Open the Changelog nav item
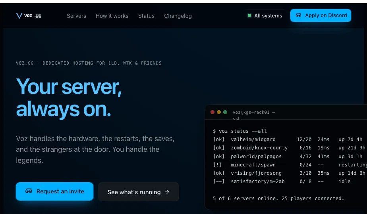This screenshot has height=214, width=367. click(x=178, y=16)
